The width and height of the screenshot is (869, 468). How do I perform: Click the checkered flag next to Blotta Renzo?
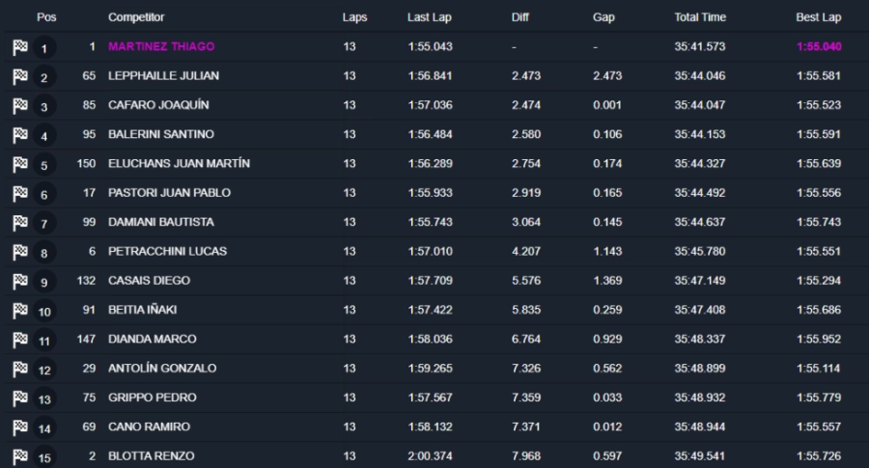click(20, 456)
